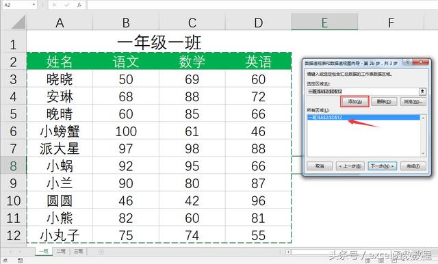The width and height of the screenshot is (438, 264).
Task: Click the cell containing 小蜗
Action: tap(60, 166)
